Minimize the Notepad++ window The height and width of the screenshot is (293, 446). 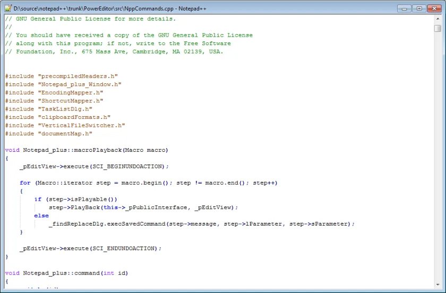pyautogui.click(x=404, y=8)
